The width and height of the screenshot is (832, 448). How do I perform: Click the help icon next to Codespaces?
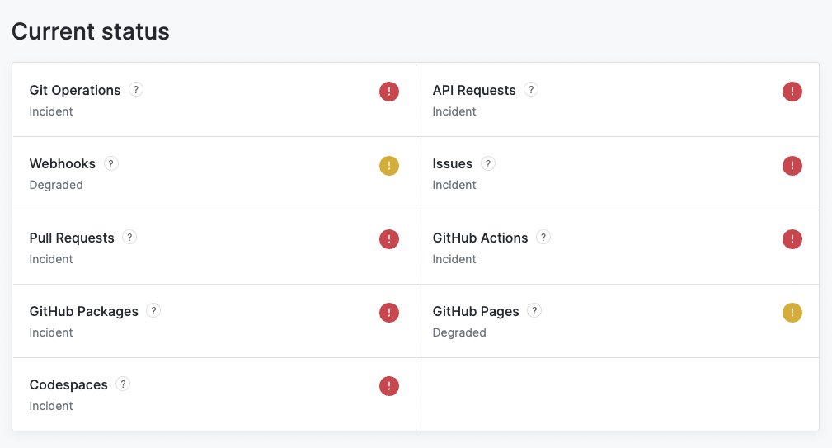(123, 384)
